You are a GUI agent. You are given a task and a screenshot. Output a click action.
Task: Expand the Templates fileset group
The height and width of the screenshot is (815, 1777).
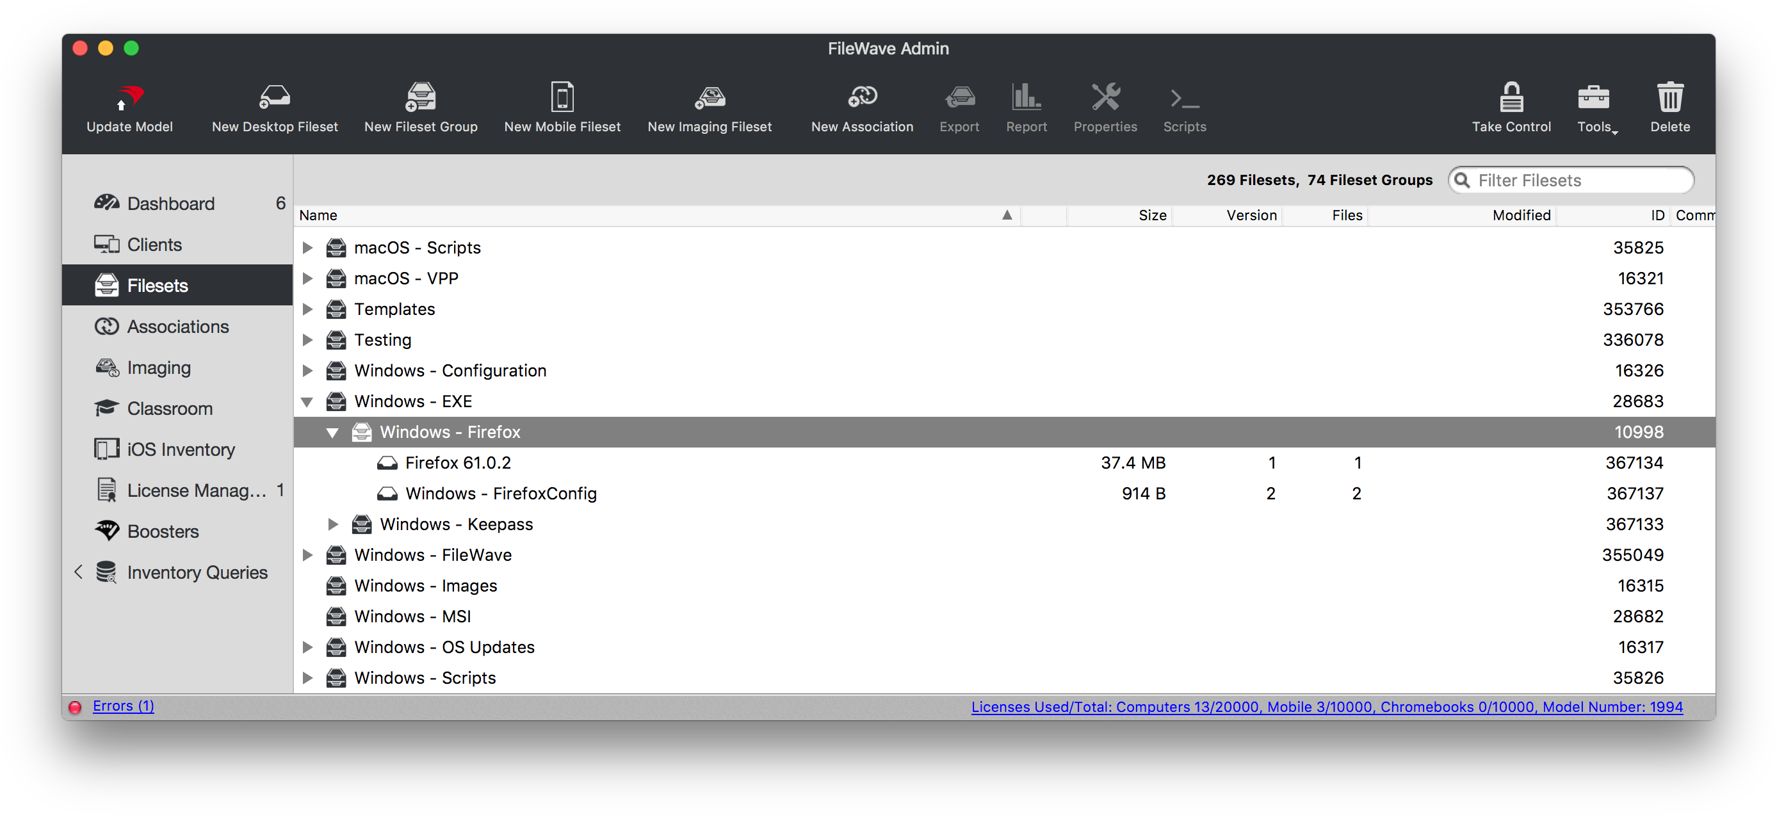tap(307, 309)
